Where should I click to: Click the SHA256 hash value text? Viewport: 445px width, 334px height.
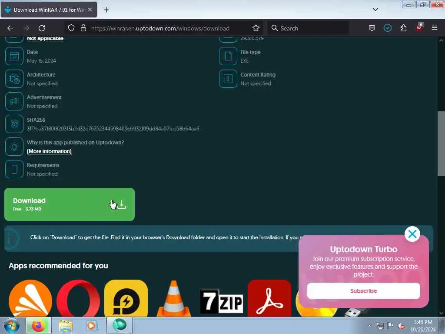pos(113,129)
